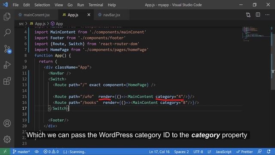The height and width of the screenshot is (155, 275).
Task: Change indentation via Spaces: 2
Action: click(x=181, y=152)
